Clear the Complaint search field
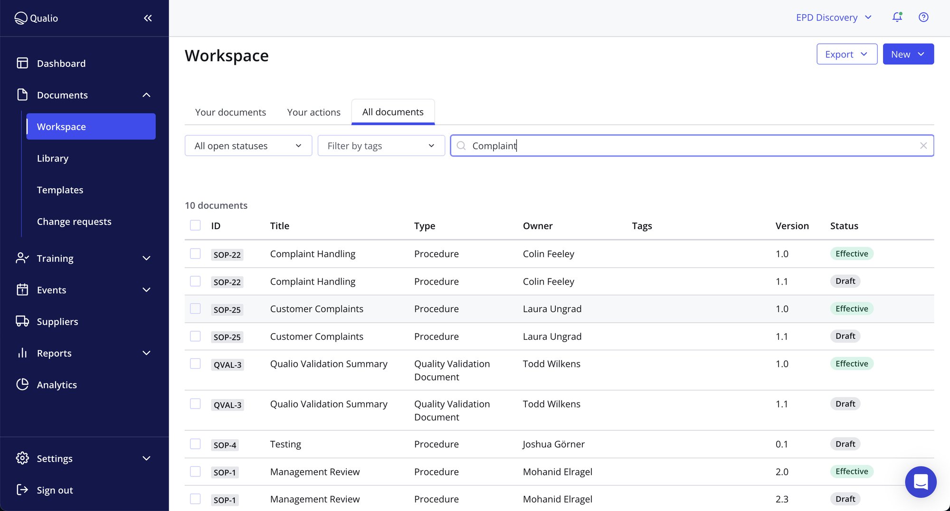The height and width of the screenshot is (511, 950). 923,146
